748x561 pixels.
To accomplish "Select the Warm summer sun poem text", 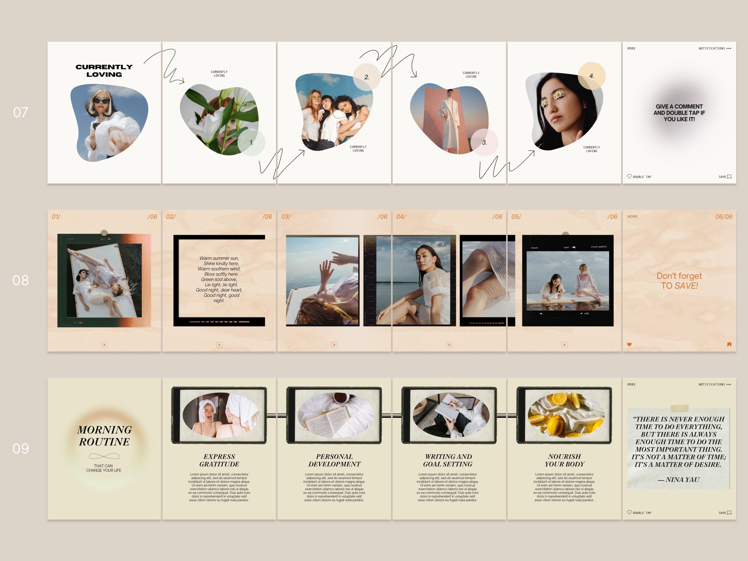I will pos(219,279).
